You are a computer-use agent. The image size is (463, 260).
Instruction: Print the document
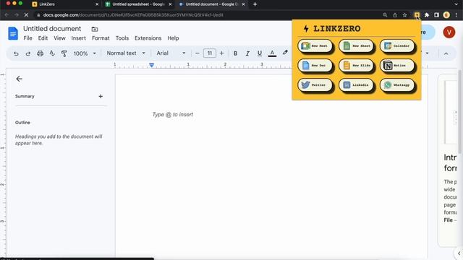coord(41,53)
